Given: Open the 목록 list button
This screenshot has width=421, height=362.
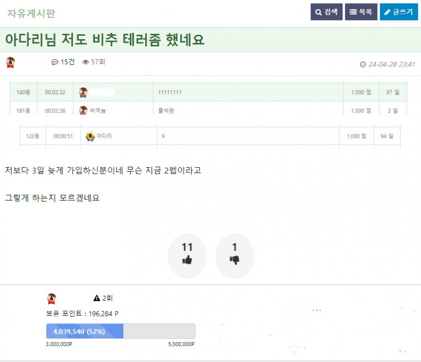Looking at the screenshot, I should (361, 12).
